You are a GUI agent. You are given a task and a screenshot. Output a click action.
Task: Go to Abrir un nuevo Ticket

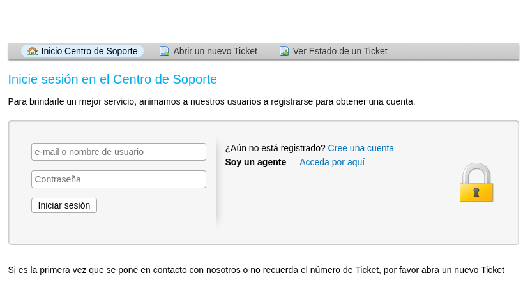215,51
